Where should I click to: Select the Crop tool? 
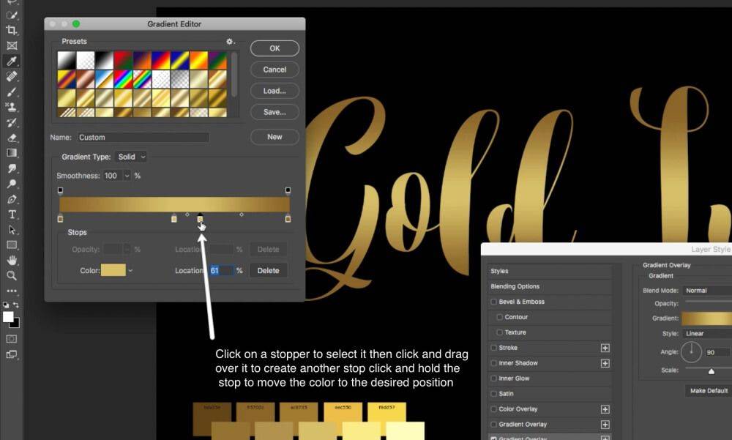coord(12,30)
